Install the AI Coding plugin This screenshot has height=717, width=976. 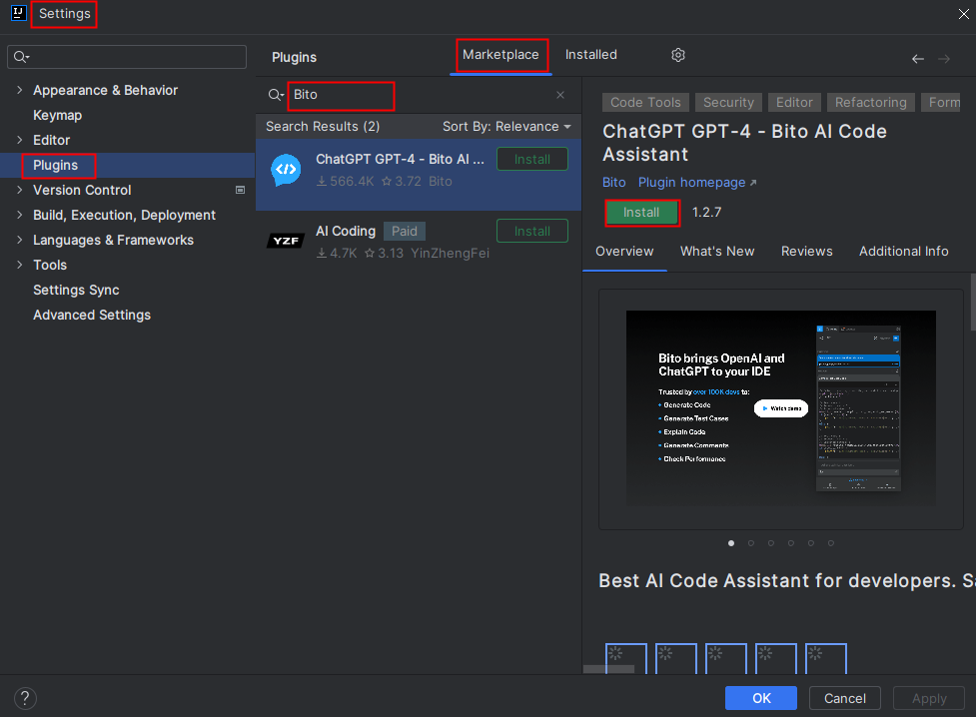532,232
